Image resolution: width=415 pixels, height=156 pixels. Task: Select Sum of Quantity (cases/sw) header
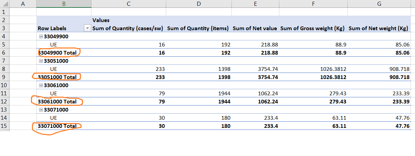point(128,28)
